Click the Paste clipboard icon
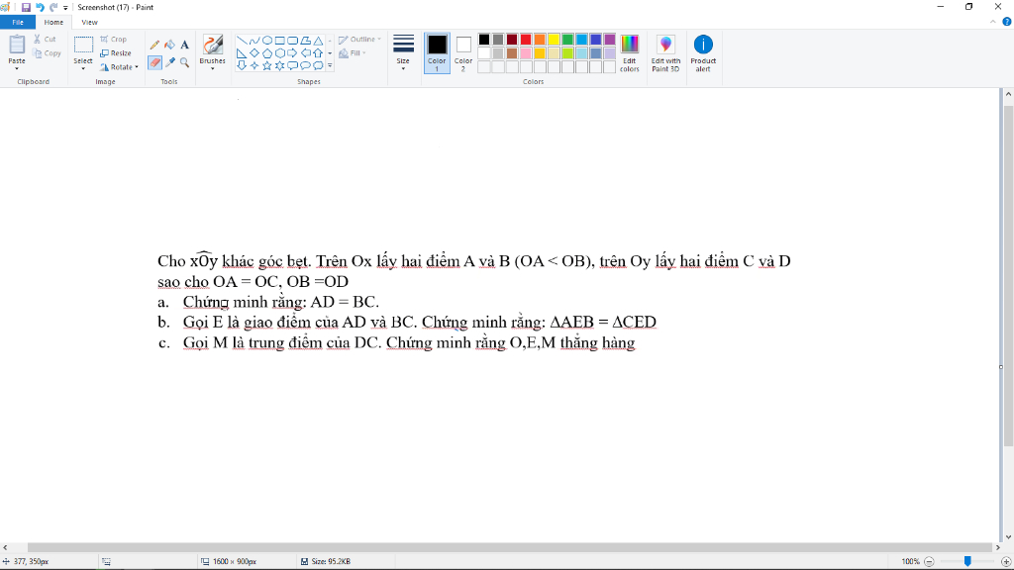The height and width of the screenshot is (570, 1014). click(x=17, y=46)
